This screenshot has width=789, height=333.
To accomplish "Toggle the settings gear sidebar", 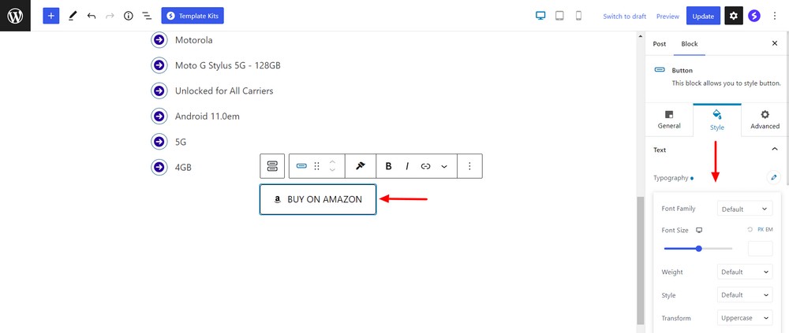I will pos(734,16).
